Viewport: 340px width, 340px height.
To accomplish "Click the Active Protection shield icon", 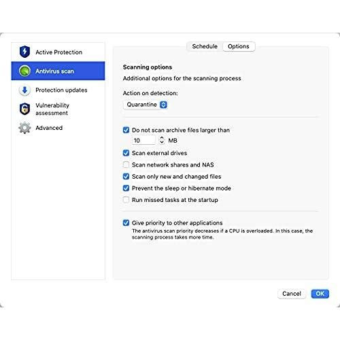I will point(24,52).
